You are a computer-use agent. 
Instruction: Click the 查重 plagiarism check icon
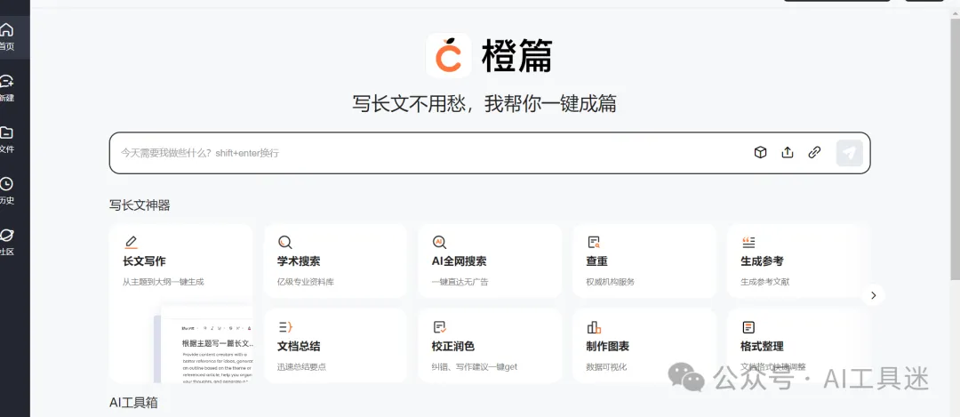coord(594,242)
